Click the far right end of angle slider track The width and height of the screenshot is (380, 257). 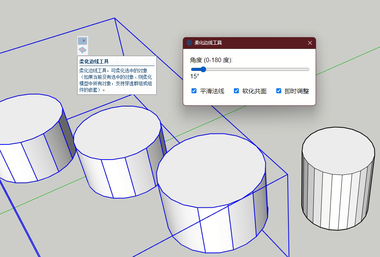point(308,69)
